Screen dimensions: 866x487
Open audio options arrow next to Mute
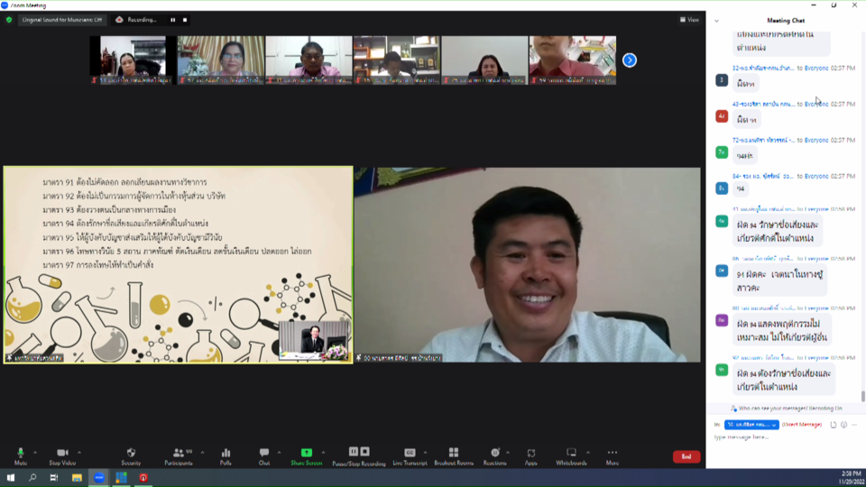(35, 453)
